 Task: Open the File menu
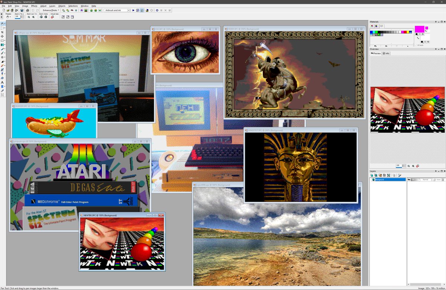point(3,6)
